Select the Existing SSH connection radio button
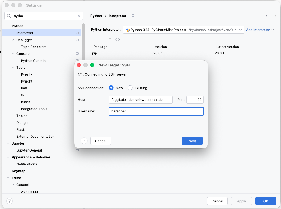The image size is (281, 209). (130, 88)
